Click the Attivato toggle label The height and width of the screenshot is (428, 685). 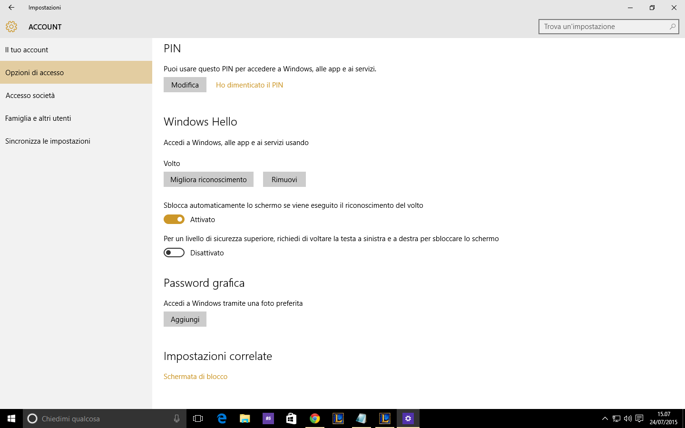tap(203, 219)
